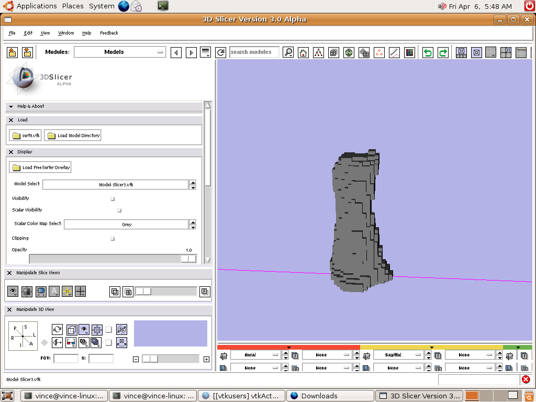Open the File menu
The height and width of the screenshot is (402, 536).
pyautogui.click(x=12, y=33)
